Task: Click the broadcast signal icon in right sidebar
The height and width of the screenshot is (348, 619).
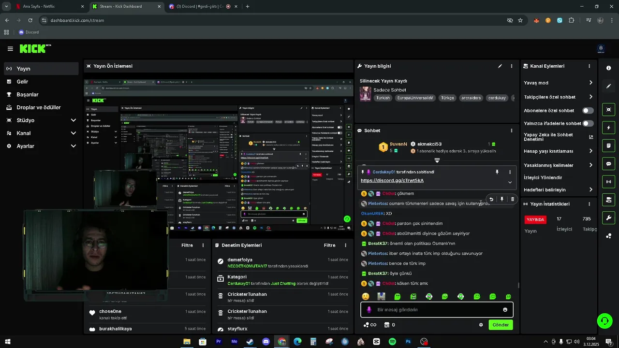Action: click(x=608, y=182)
